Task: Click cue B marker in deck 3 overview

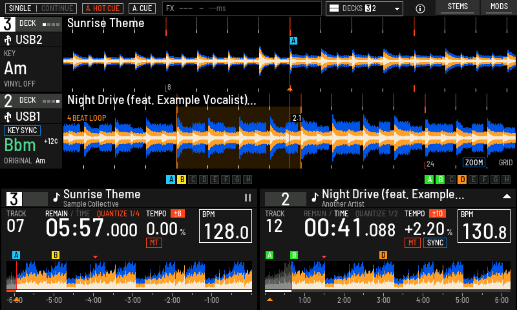Action: click(56, 255)
